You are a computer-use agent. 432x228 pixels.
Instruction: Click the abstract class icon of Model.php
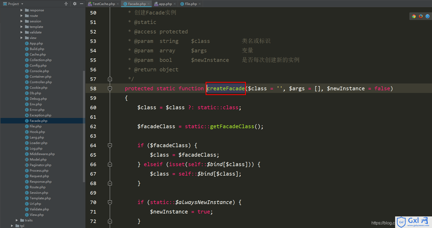click(27, 160)
